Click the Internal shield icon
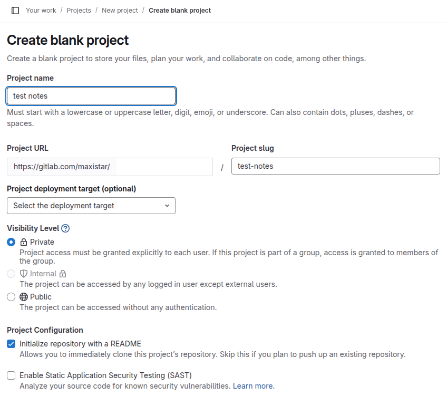 pos(24,274)
